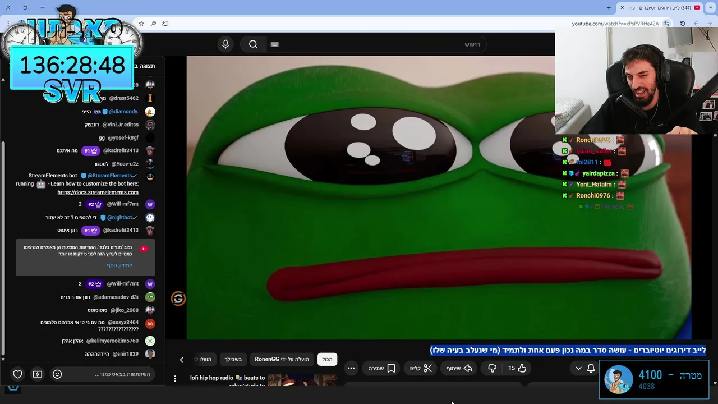
Task: Click the @StreamElements username in chat
Action: pos(109,176)
